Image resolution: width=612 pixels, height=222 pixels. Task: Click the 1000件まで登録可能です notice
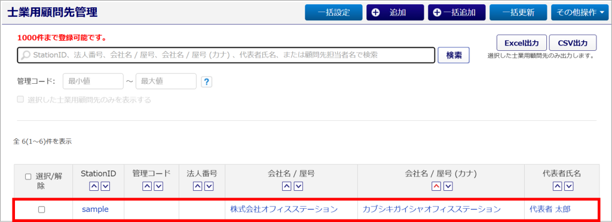point(62,38)
